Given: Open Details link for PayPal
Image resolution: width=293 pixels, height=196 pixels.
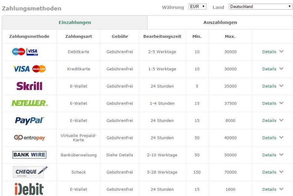Looking at the screenshot, I should pyautogui.click(x=269, y=121).
